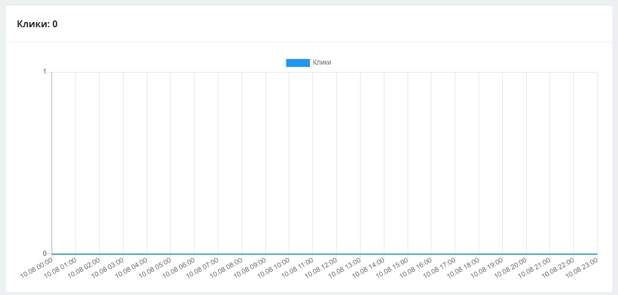Click the 10.08 20:00 axis label
The width and height of the screenshot is (618, 295).
511,267
